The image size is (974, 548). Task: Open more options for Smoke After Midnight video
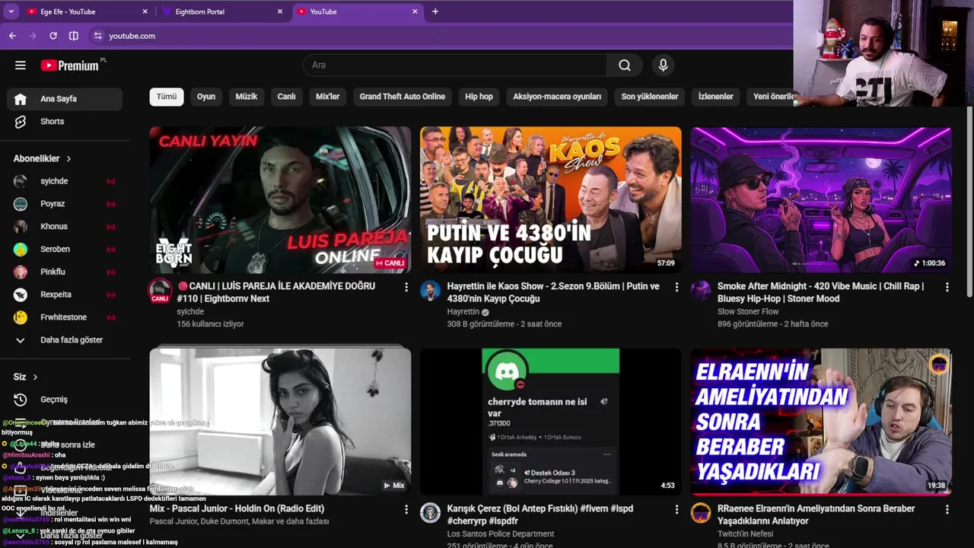(x=947, y=287)
